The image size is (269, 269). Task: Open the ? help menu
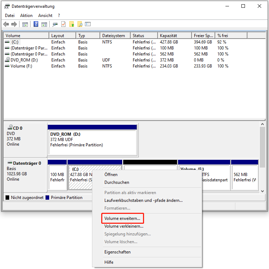coord(59,16)
